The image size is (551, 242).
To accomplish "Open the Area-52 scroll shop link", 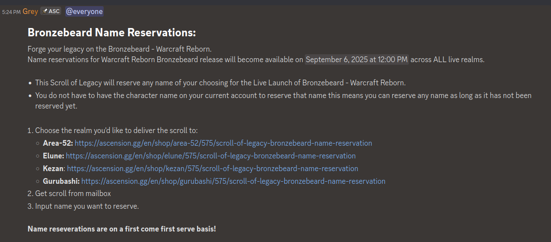I will click(x=223, y=143).
